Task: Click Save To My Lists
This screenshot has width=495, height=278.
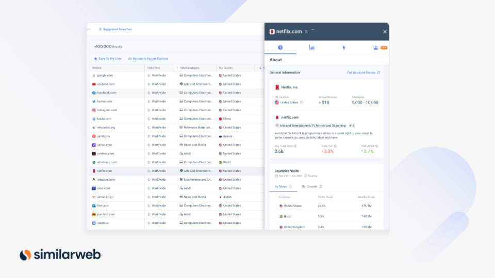Action: 107,59
